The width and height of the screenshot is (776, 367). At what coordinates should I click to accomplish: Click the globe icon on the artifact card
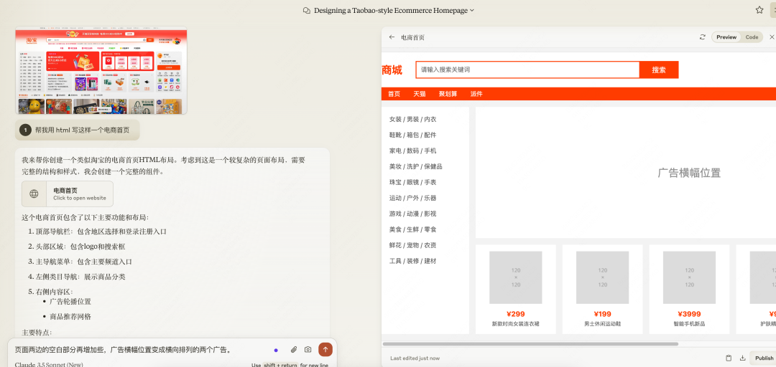(x=34, y=194)
